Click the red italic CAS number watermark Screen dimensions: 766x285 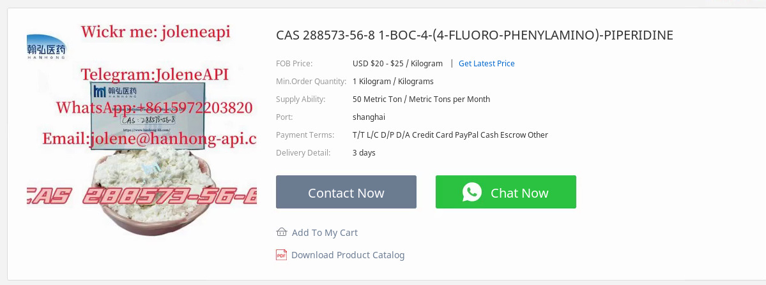[x=142, y=197]
